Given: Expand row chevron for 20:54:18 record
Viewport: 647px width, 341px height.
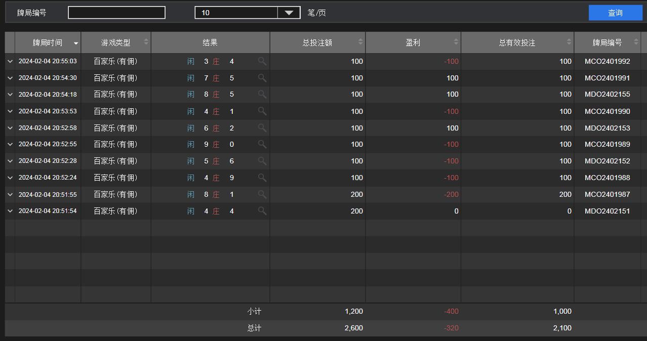Looking at the screenshot, I should click(x=10, y=95).
